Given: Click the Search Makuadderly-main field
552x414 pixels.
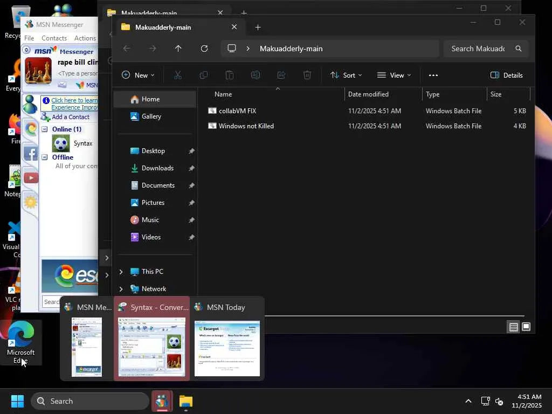Looking at the screenshot, I should pyautogui.click(x=486, y=49).
